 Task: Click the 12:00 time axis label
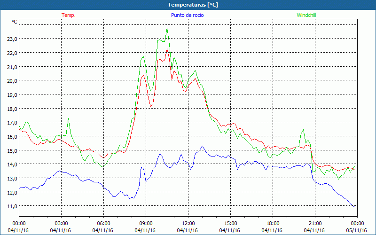(x=188, y=224)
